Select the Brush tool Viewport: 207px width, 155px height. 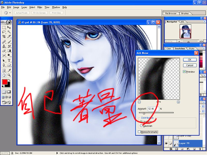(x=9, y=42)
